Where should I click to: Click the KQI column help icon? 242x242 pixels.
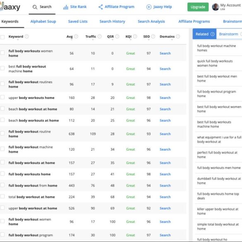pos(135,36)
